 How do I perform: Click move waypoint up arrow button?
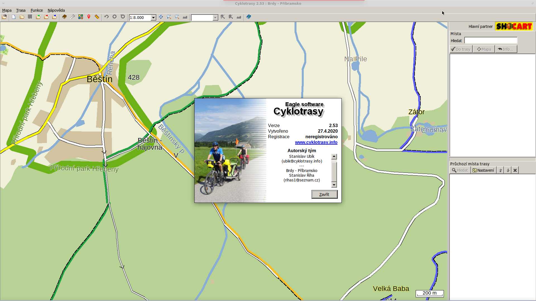coord(501,170)
